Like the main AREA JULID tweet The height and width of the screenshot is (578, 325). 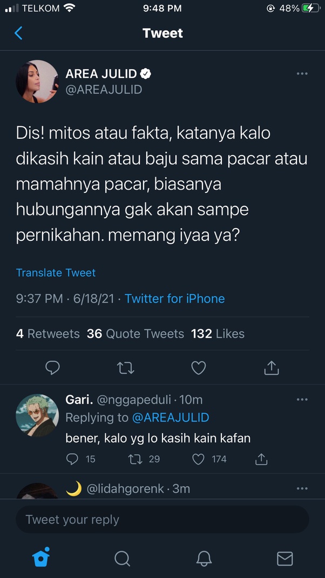click(x=199, y=368)
